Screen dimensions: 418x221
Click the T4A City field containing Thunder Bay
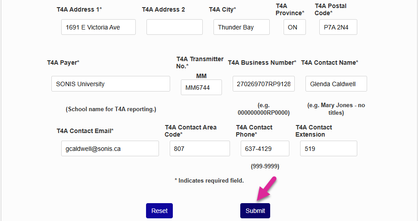(241, 27)
